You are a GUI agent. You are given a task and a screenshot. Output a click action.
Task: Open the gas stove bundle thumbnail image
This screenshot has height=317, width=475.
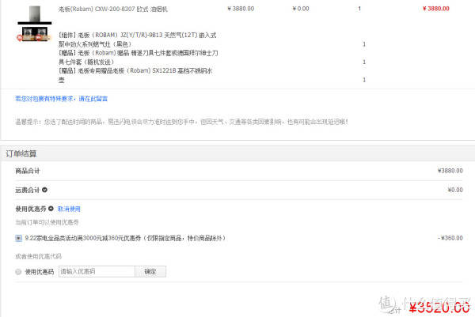(35, 34)
